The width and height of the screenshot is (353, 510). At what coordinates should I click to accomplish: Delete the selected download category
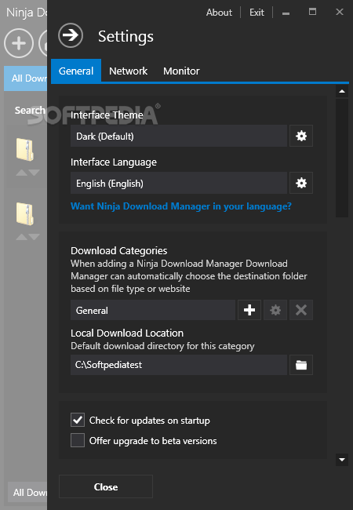[301, 310]
